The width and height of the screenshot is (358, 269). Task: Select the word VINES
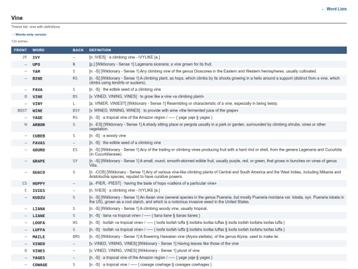coord(38,251)
